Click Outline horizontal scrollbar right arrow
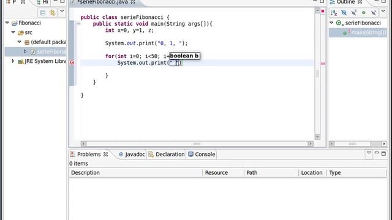The width and height of the screenshot is (392, 220). pyautogui.click(x=384, y=144)
